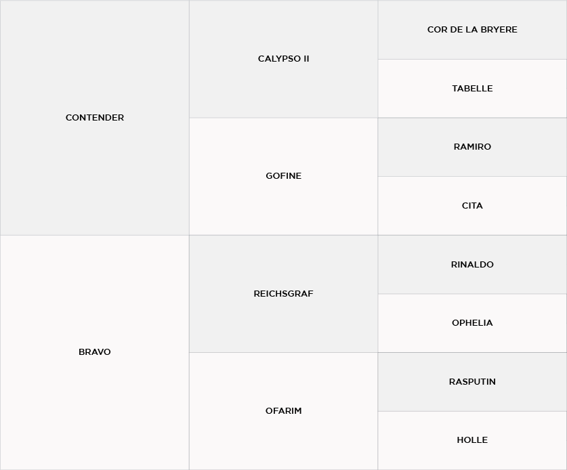Select TABELLE in the third generation
567x470 pixels.
[x=472, y=89]
